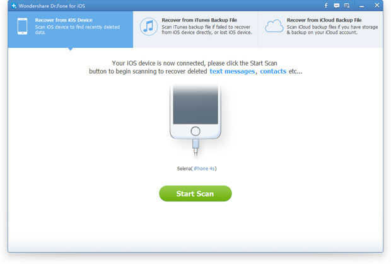This screenshot has width=391, height=264.
Task: Start scanning with the Start Scan button
Action: (x=195, y=193)
